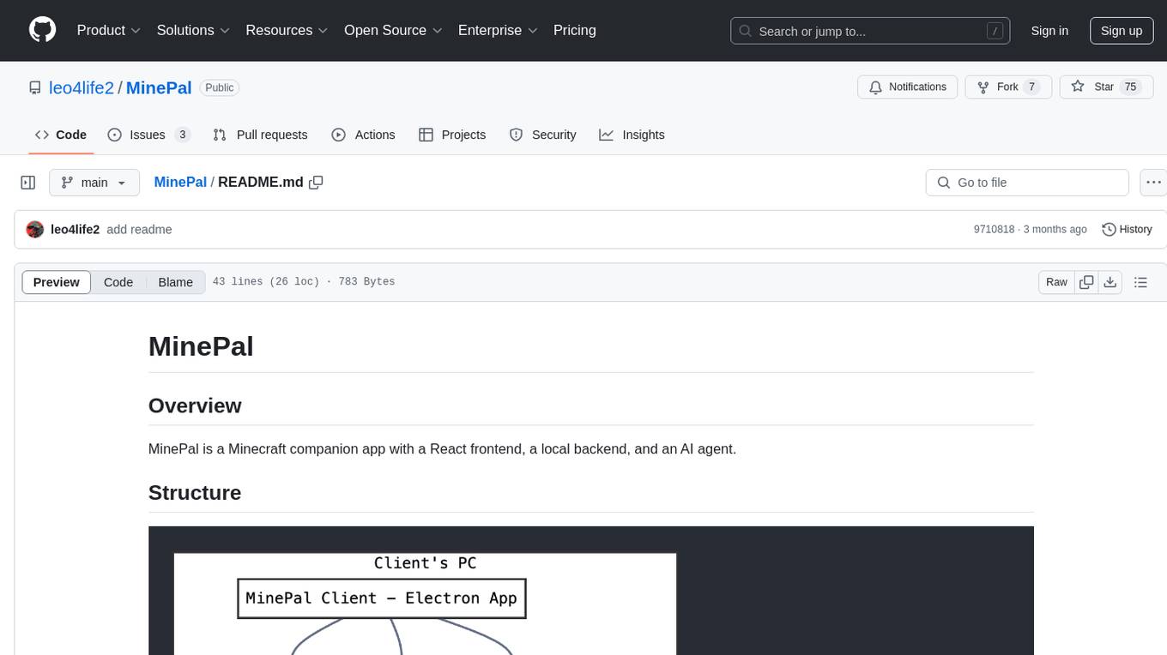1167x655 pixels.
Task: Open the Issues tab
Action: click(x=148, y=135)
